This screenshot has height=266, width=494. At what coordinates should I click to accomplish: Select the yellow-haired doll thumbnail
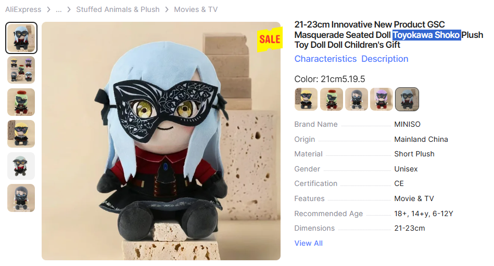[x=21, y=134]
